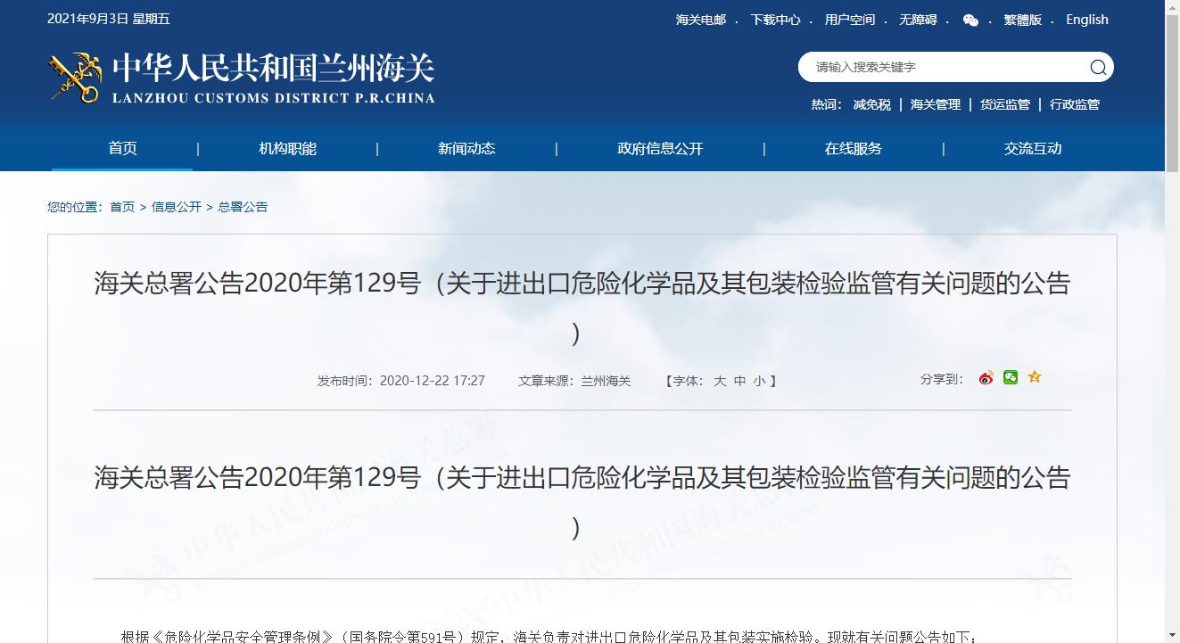Switch site language to English

pos(1087,19)
